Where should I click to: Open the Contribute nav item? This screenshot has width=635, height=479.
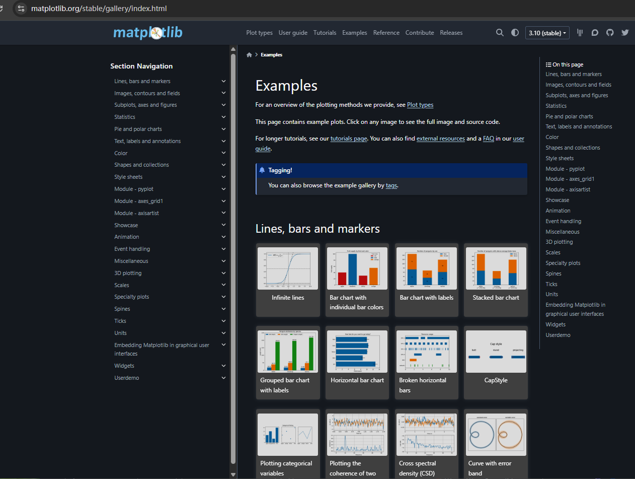coord(420,33)
